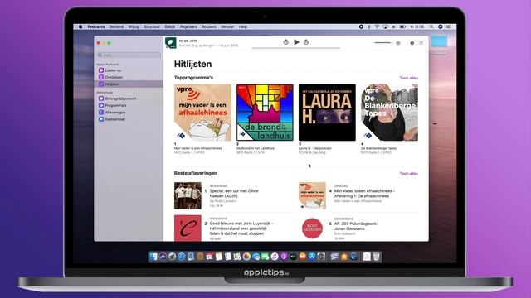
Task: Open the Apple menu
Action: coord(80,26)
